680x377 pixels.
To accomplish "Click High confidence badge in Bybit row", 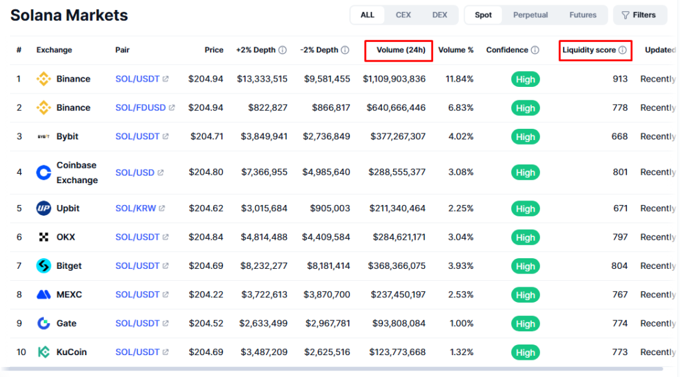I will pos(525,137).
